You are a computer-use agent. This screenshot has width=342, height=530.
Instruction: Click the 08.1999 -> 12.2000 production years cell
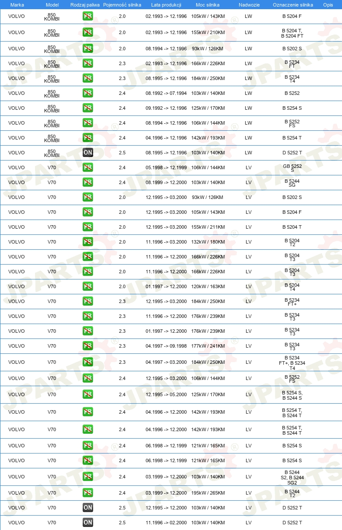(x=166, y=182)
